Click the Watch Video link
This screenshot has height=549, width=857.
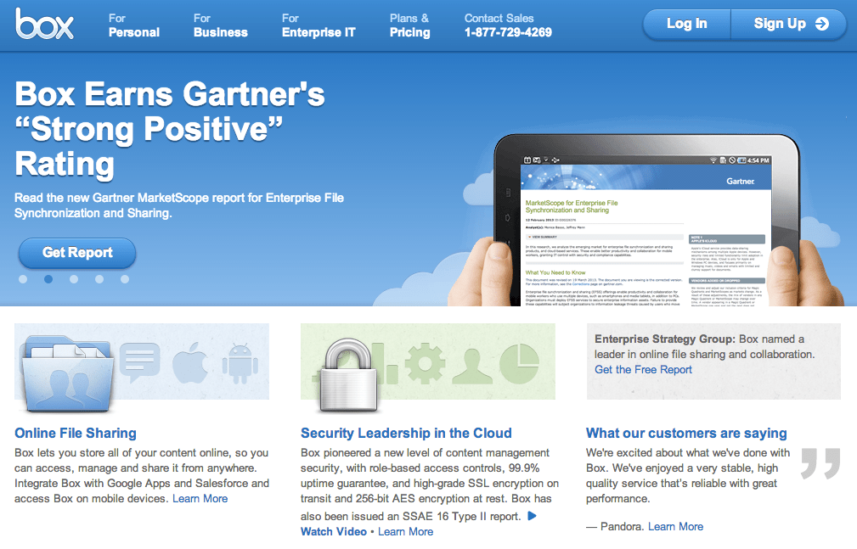coord(334,531)
